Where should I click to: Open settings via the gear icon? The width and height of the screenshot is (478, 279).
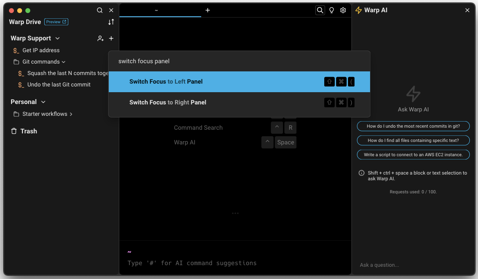click(343, 10)
